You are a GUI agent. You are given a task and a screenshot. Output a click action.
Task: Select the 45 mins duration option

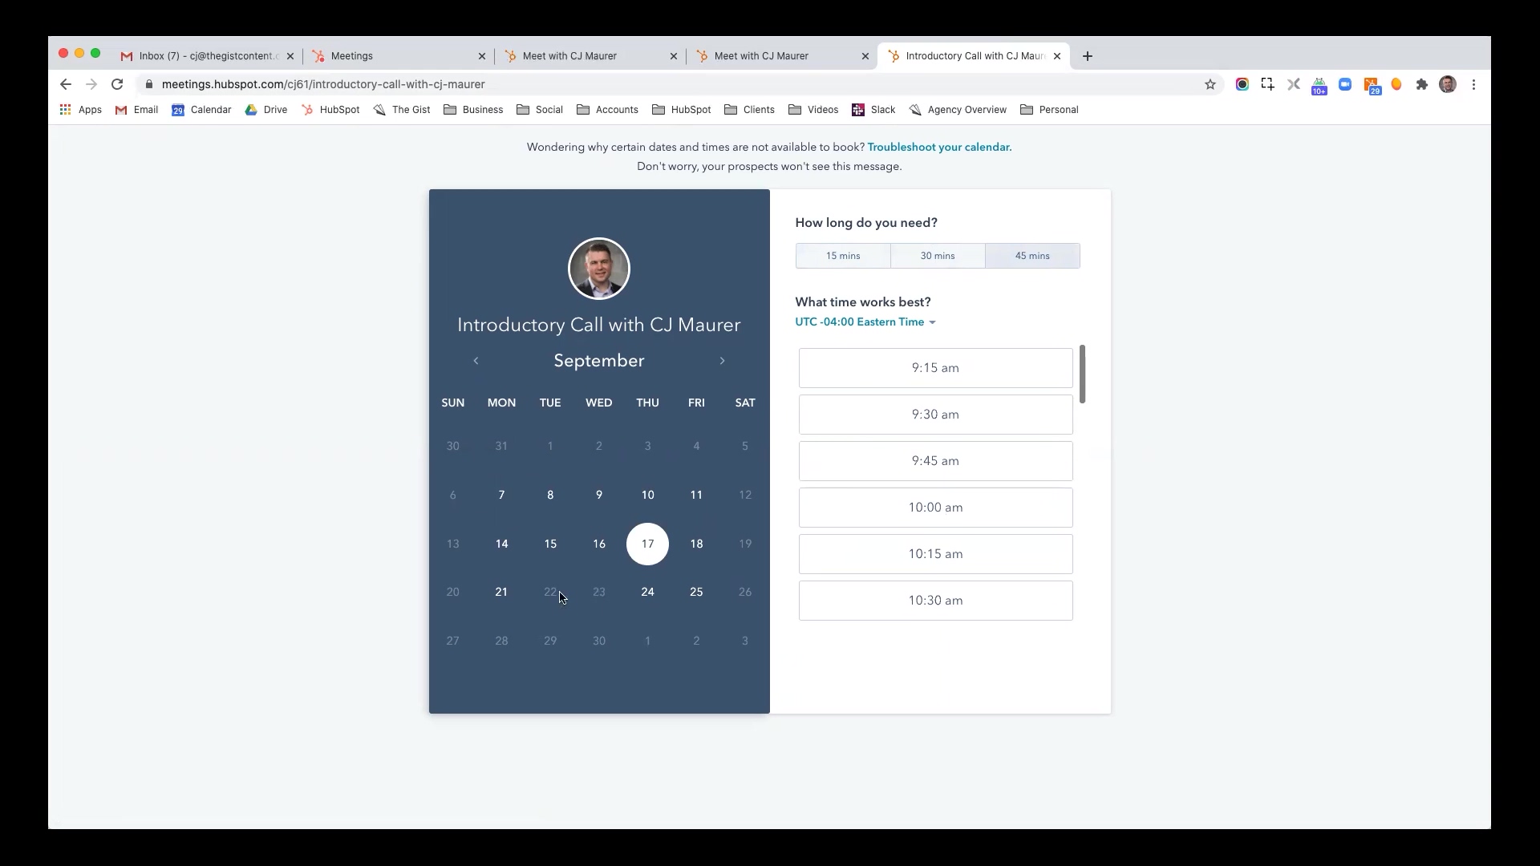click(x=1032, y=255)
